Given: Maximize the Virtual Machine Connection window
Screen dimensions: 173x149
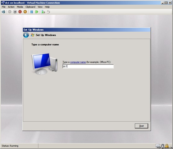Looking at the screenshot, I should tap(166, 3).
